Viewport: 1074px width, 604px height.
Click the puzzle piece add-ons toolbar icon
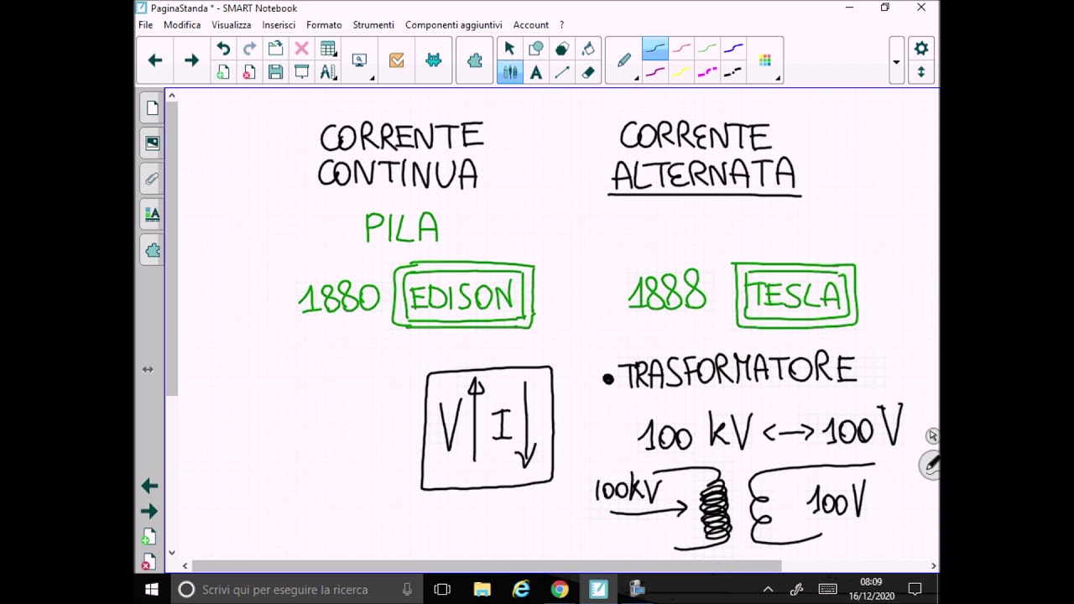[x=475, y=60]
